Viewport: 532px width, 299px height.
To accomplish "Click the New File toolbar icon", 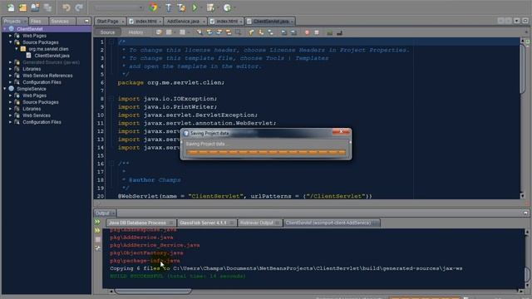I will point(11,7).
